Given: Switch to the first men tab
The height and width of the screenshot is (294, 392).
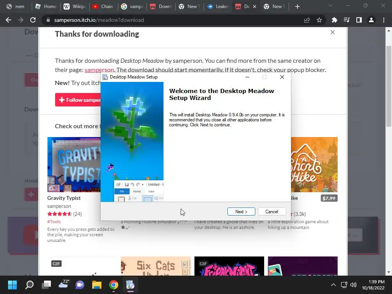Looking at the screenshot, I should (15, 7).
